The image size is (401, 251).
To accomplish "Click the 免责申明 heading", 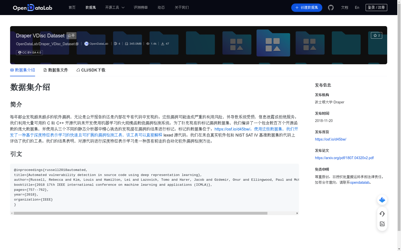I will pyautogui.click(x=322, y=169).
